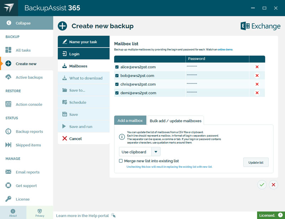Click the Update list button
This screenshot has width=285, height=219.
click(256, 162)
